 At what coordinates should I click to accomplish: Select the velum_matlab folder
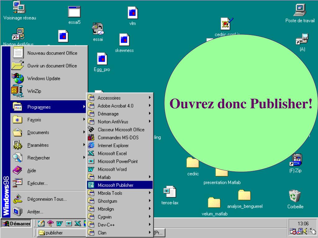tap(214, 207)
